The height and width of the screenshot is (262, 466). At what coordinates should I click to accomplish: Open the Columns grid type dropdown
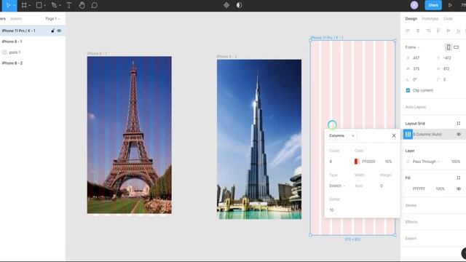click(x=341, y=136)
